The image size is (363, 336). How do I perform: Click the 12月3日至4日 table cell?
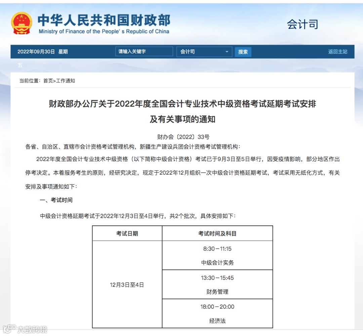coord(127,285)
